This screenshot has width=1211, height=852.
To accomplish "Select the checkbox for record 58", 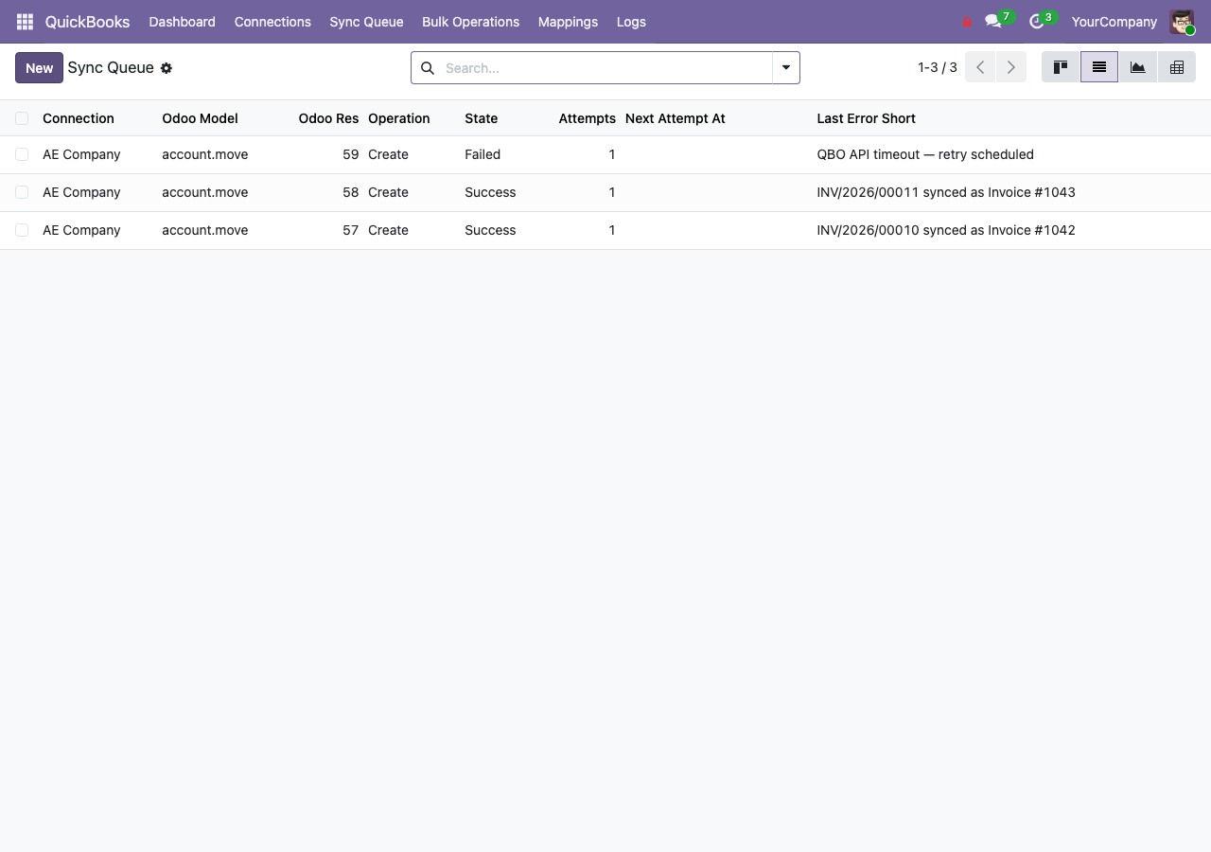I will tap(22, 192).
